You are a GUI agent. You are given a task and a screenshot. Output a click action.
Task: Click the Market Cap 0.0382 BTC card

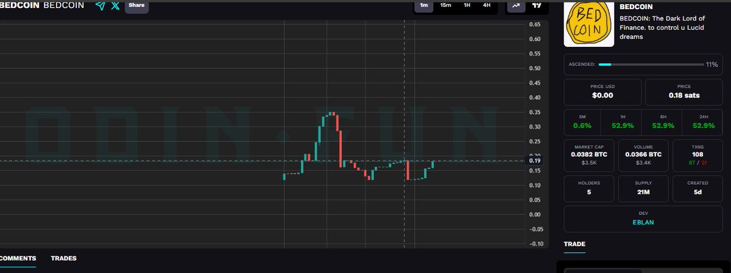tap(588, 154)
